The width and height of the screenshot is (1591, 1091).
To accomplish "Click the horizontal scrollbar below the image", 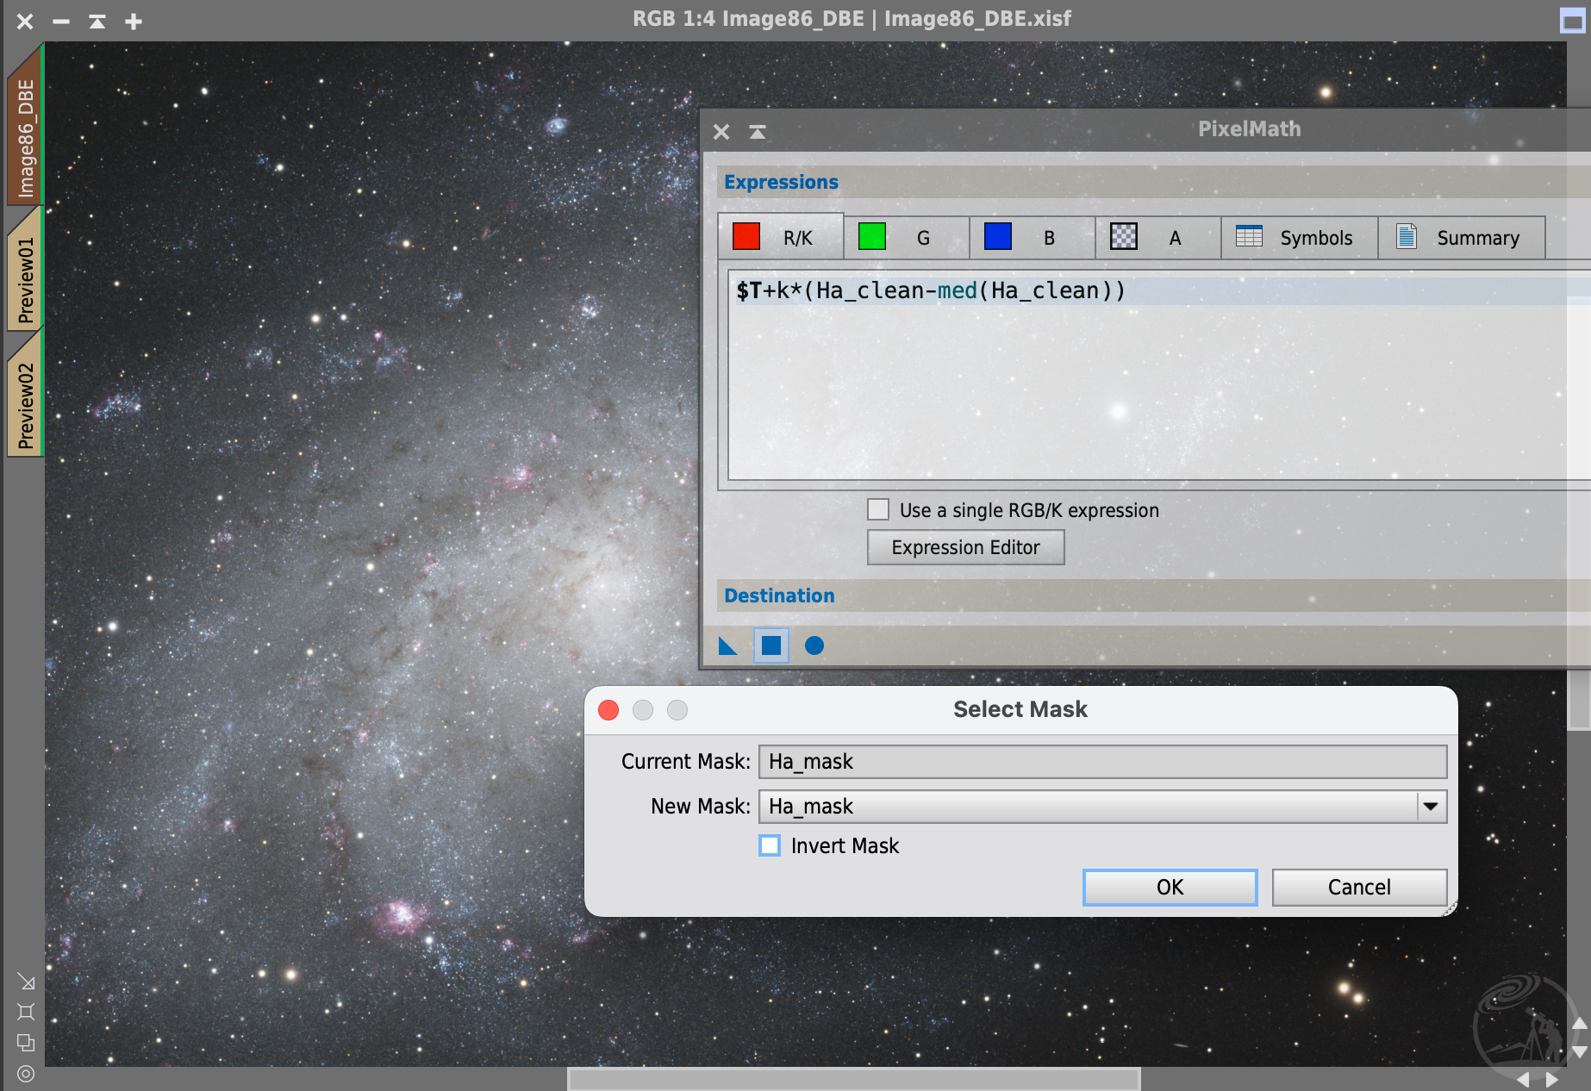I will (853, 1079).
